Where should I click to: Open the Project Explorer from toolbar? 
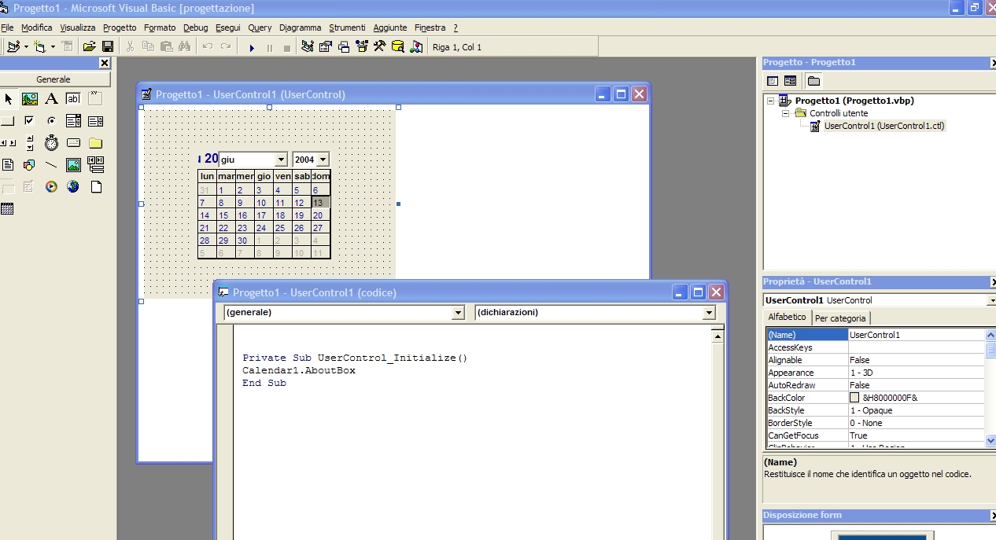(308, 47)
